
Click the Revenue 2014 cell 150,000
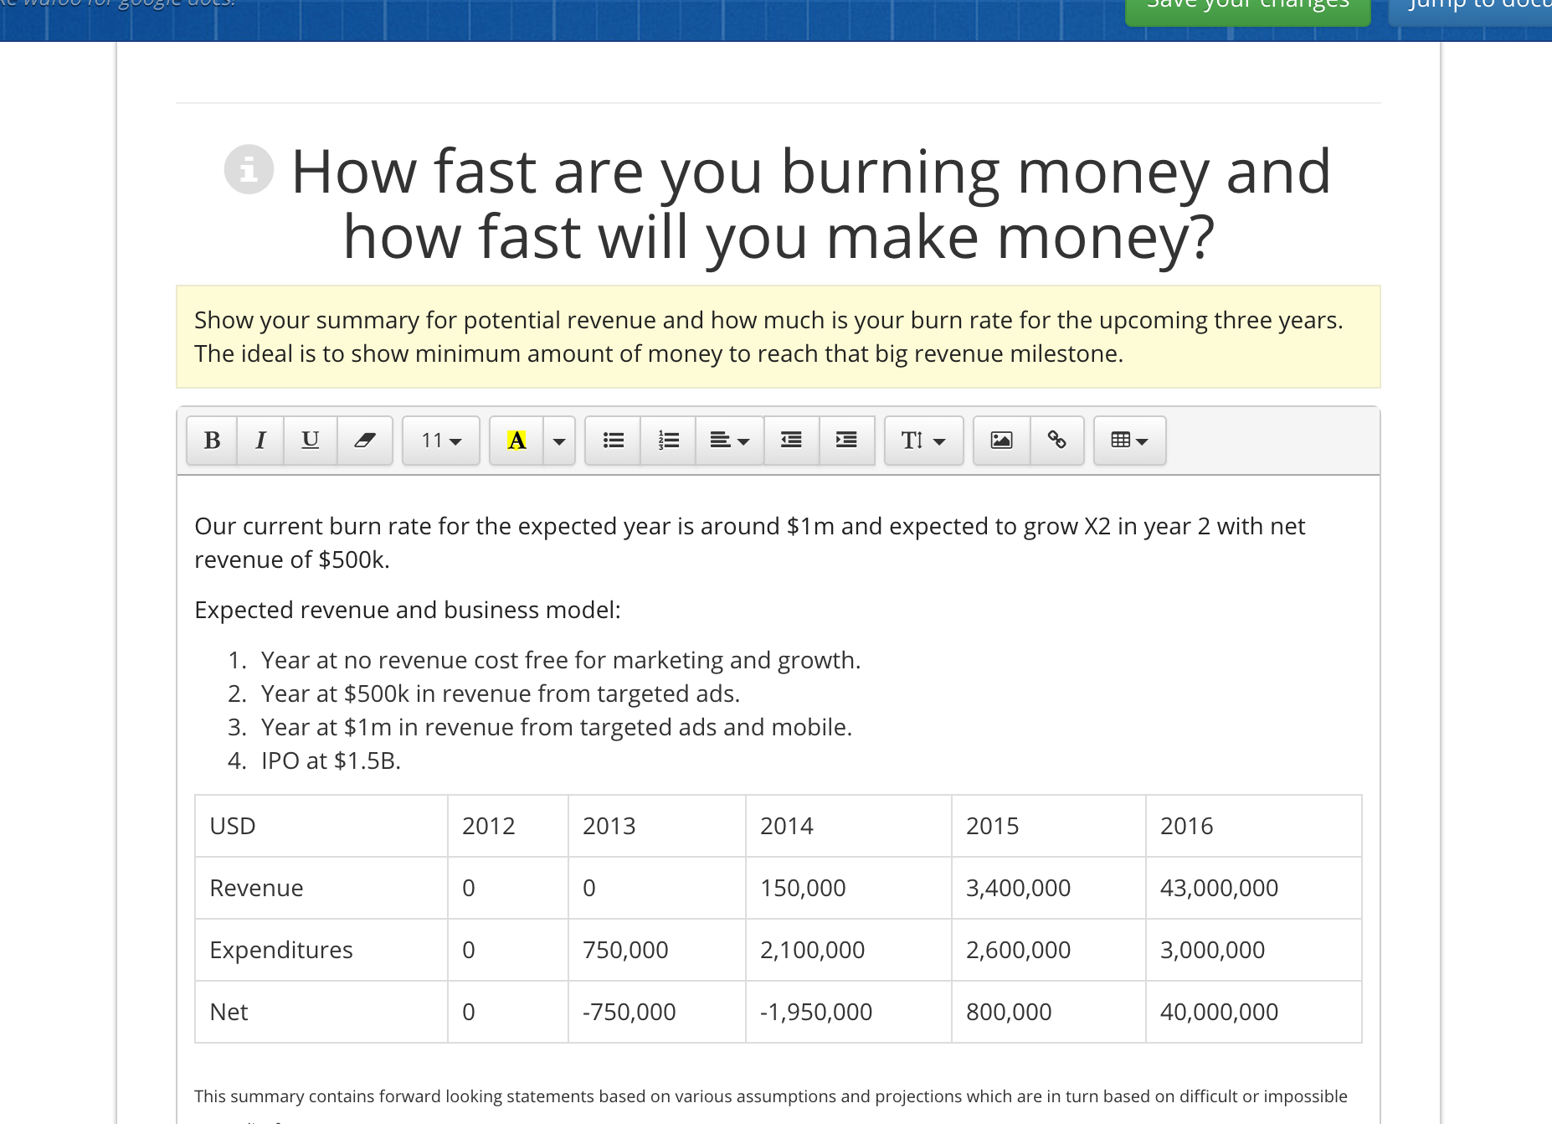848,888
